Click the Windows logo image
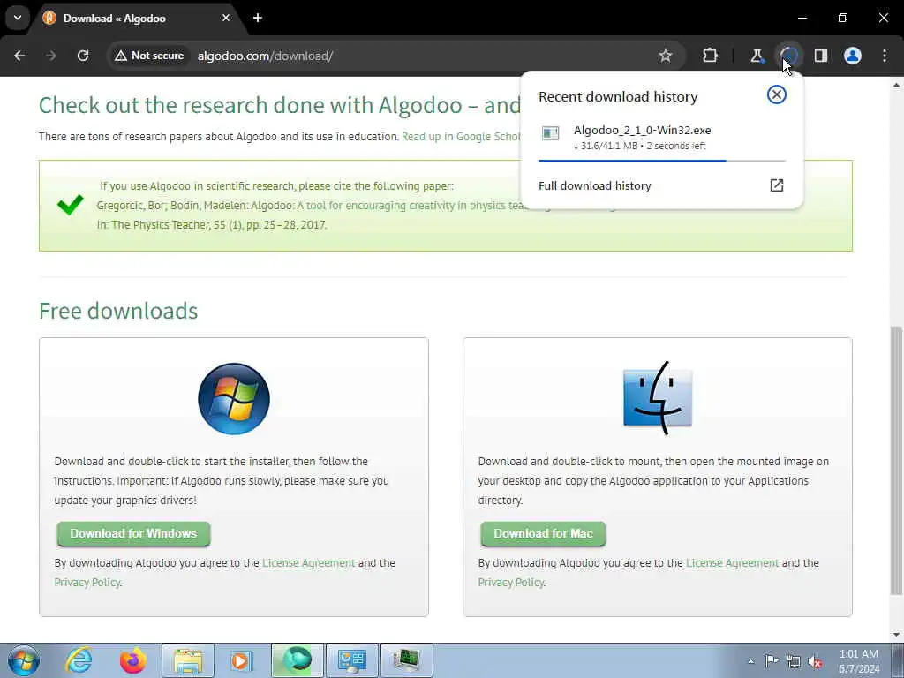This screenshot has width=904, height=678. (x=233, y=398)
